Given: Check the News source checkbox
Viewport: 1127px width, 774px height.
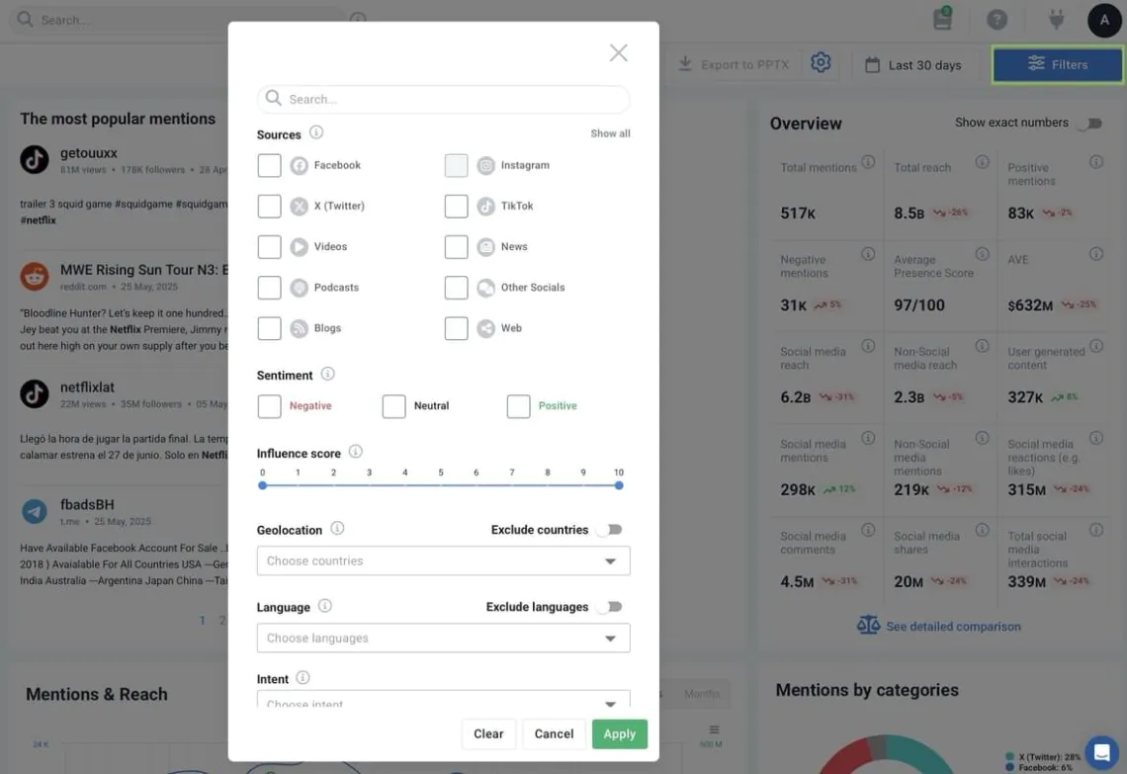Looking at the screenshot, I should [457, 246].
